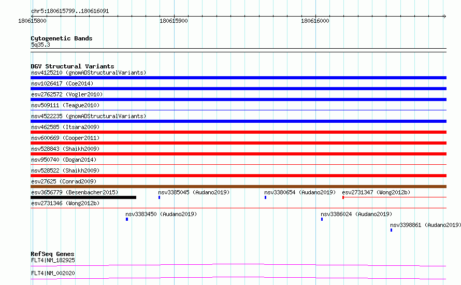This screenshot has height=285, width=461.
Task: Click the FLT4|NM_182925 gene label
Action: [53, 260]
